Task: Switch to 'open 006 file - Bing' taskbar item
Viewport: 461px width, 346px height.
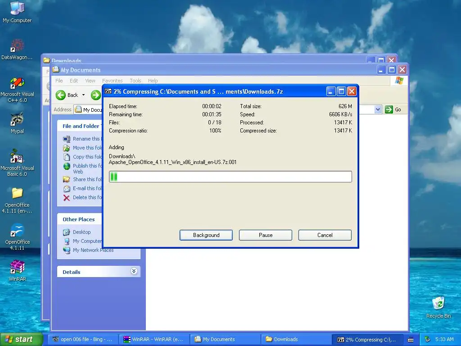Action: point(83,339)
